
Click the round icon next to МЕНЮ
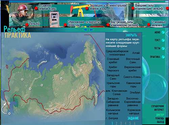[163, 32]
